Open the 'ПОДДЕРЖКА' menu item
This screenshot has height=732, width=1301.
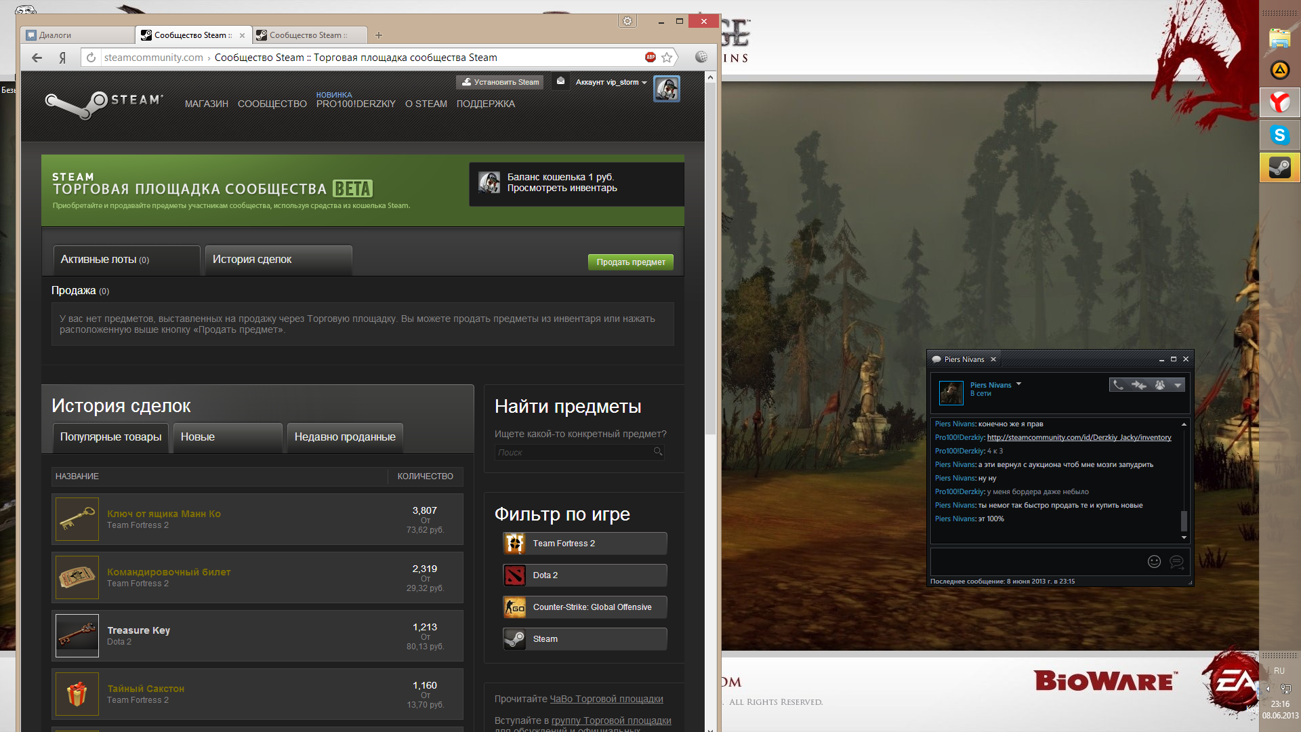coord(486,104)
